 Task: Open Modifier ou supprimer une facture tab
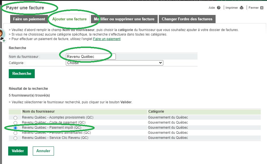[x=124, y=19]
